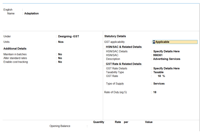Toggle Enable cost tracking No value

(60, 62)
